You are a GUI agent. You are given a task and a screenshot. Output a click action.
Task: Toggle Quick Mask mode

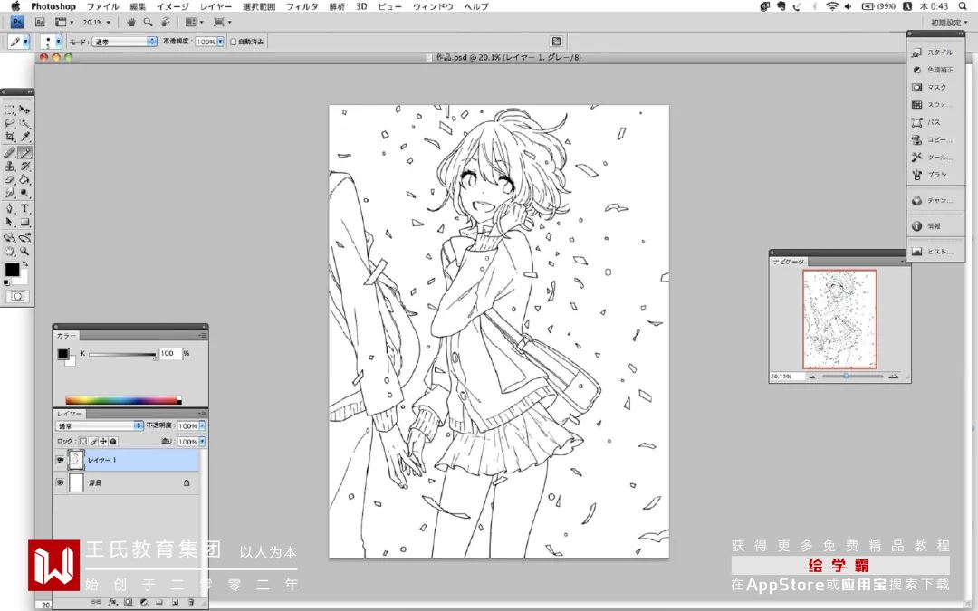(x=17, y=296)
